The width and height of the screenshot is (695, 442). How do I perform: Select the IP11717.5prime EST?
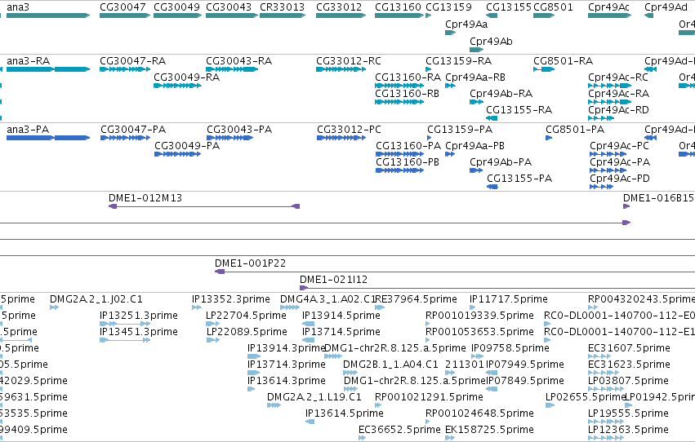pyautogui.click(x=473, y=307)
